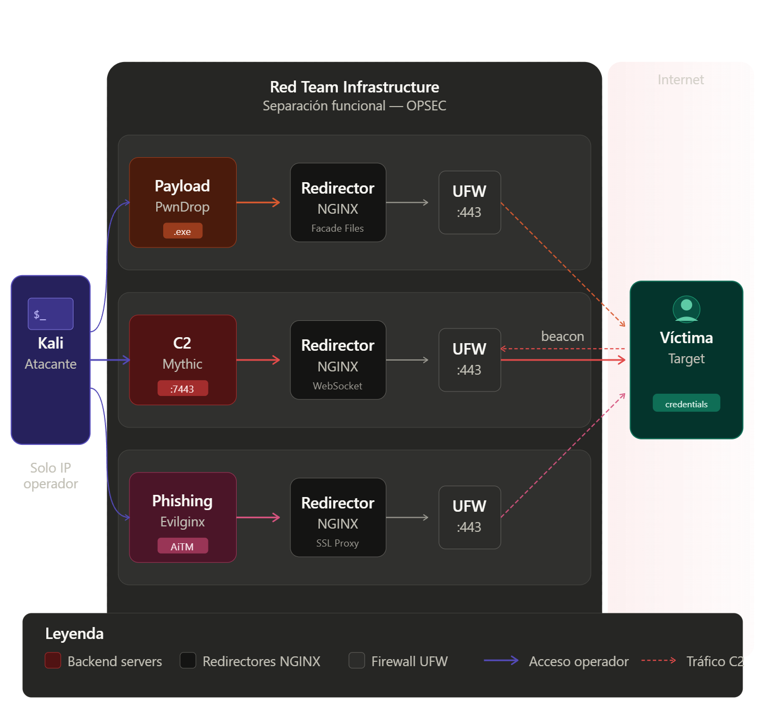Click the AiTM badge on Phishing
The image size is (765, 720).
[183, 546]
